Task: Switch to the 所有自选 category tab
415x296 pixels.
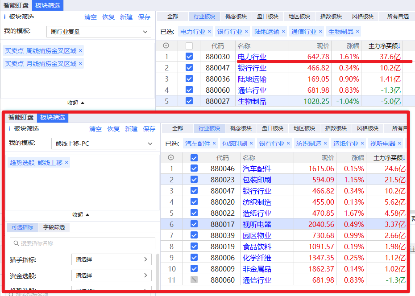Action: tap(398, 16)
